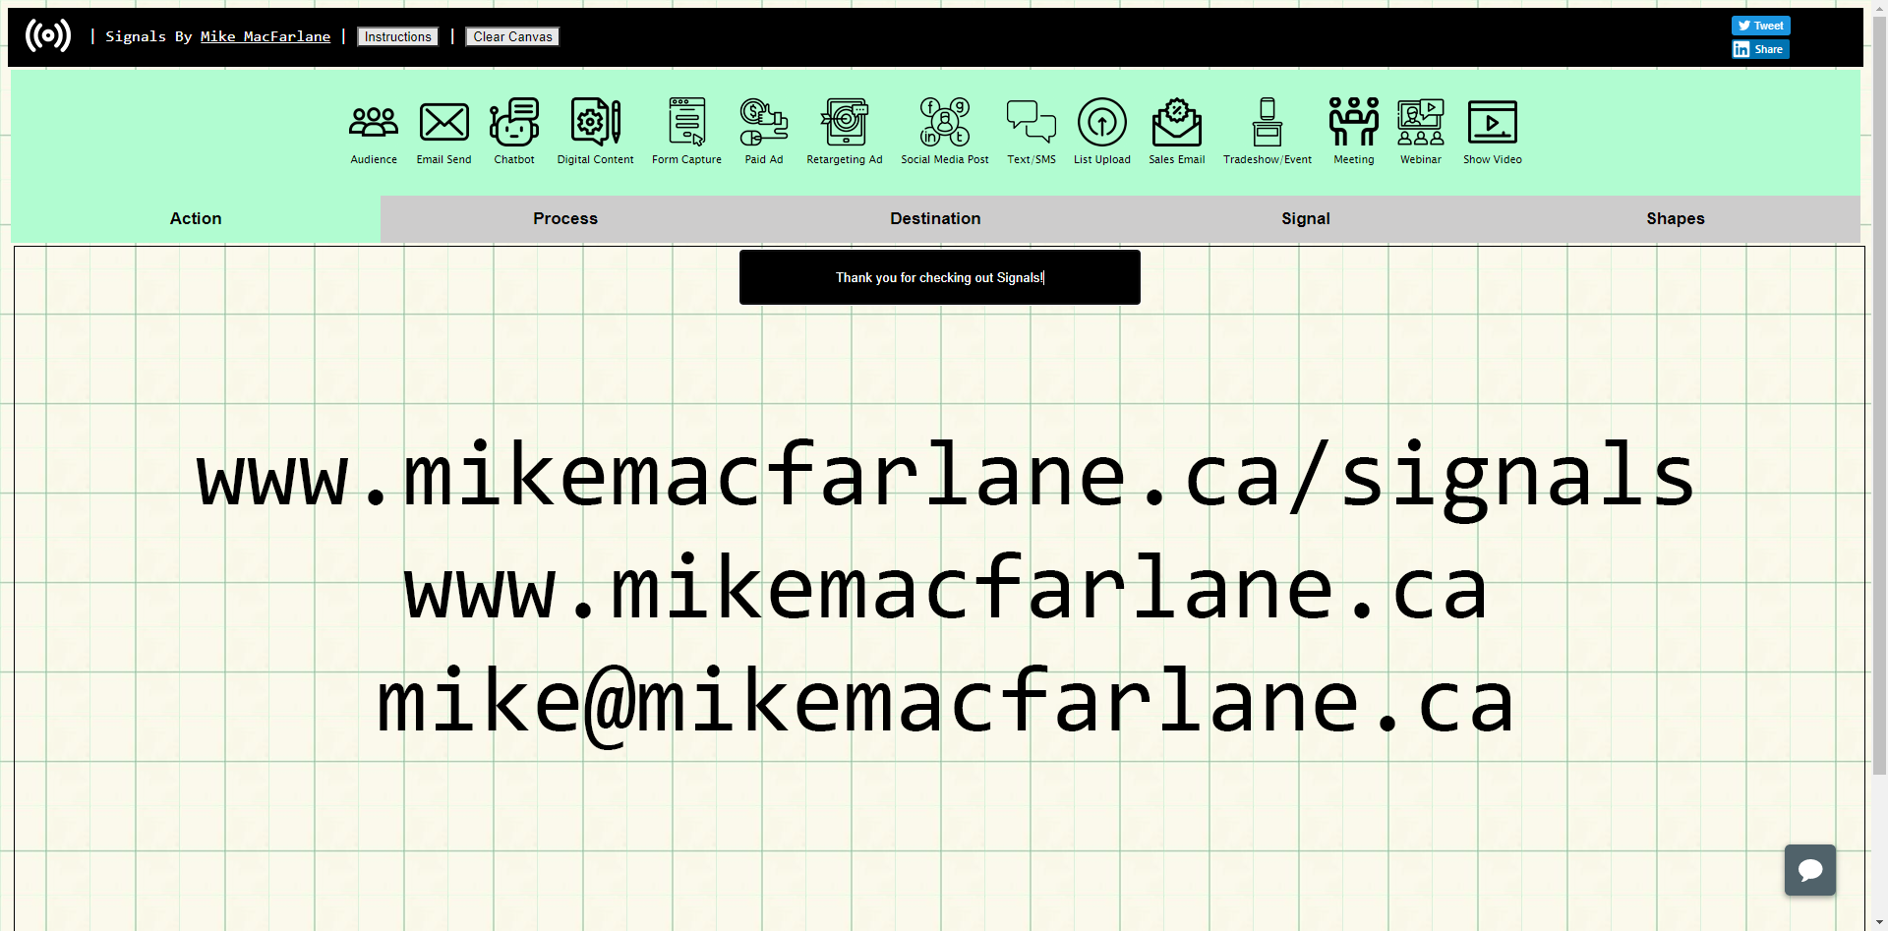Select the Audience action icon
This screenshot has width=1888, height=931.
[374, 122]
